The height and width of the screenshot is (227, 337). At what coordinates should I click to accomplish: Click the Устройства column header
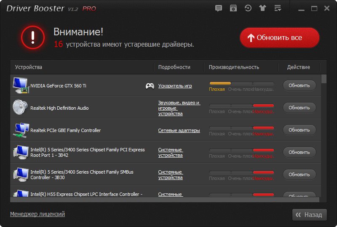[x=29, y=67]
